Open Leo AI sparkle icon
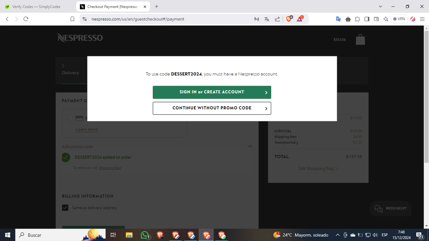The width and height of the screenshot is (429, 241). 386,19
